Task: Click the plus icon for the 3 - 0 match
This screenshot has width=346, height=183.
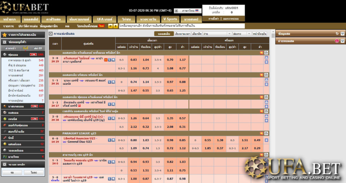Action: point(266,62)
